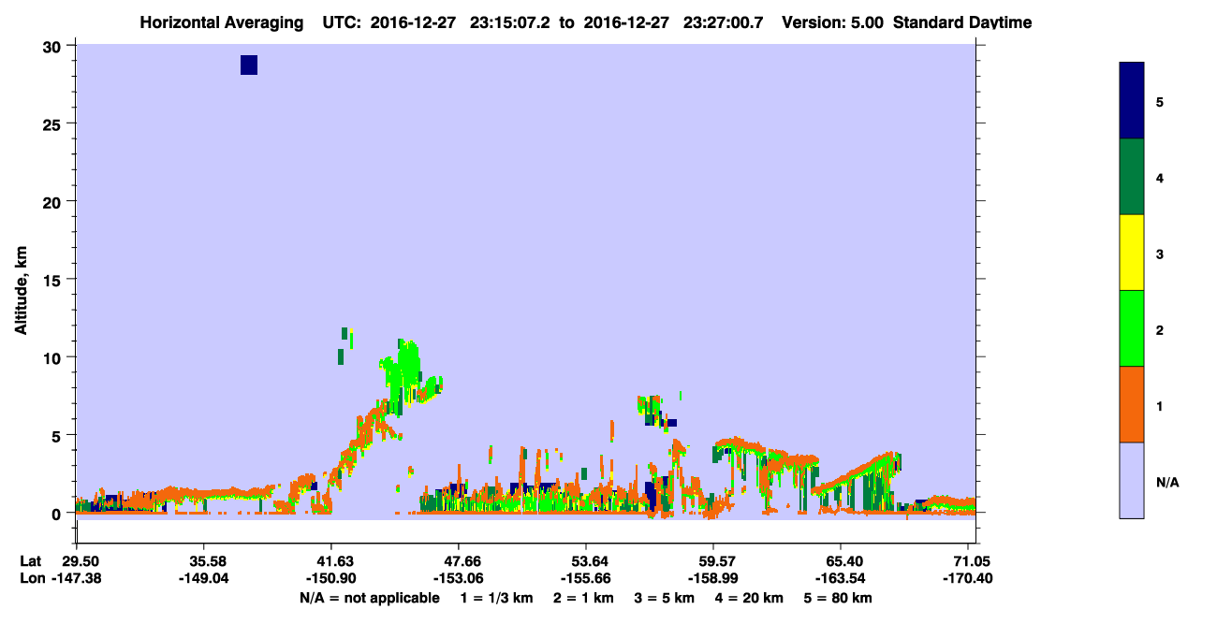Click the start time '23:15:07.2'
Screen dimensions: 1217x624
pyautogui.click(x=508, y=22)
